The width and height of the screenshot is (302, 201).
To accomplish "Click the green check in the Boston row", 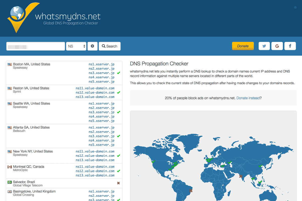I will tap(119, 73).
